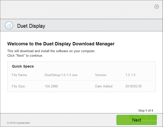Select the 1.5.1.5 version number
163x127 pixels.
coord(130,75)
